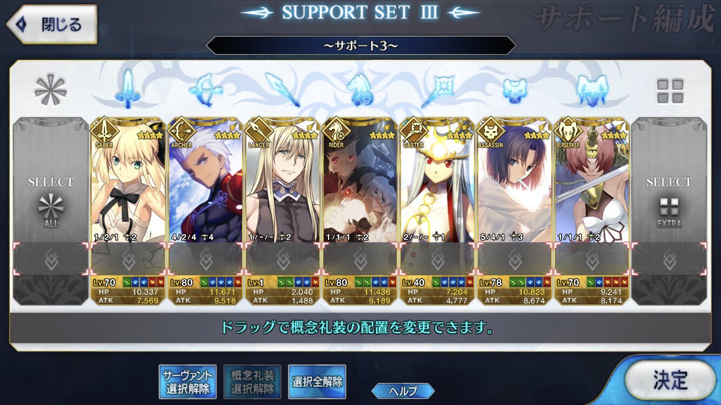The height and width of the screenshot is (405, 721).
Task: Choose the Saber Lv.70 servant card
Action: click(128, 211)
